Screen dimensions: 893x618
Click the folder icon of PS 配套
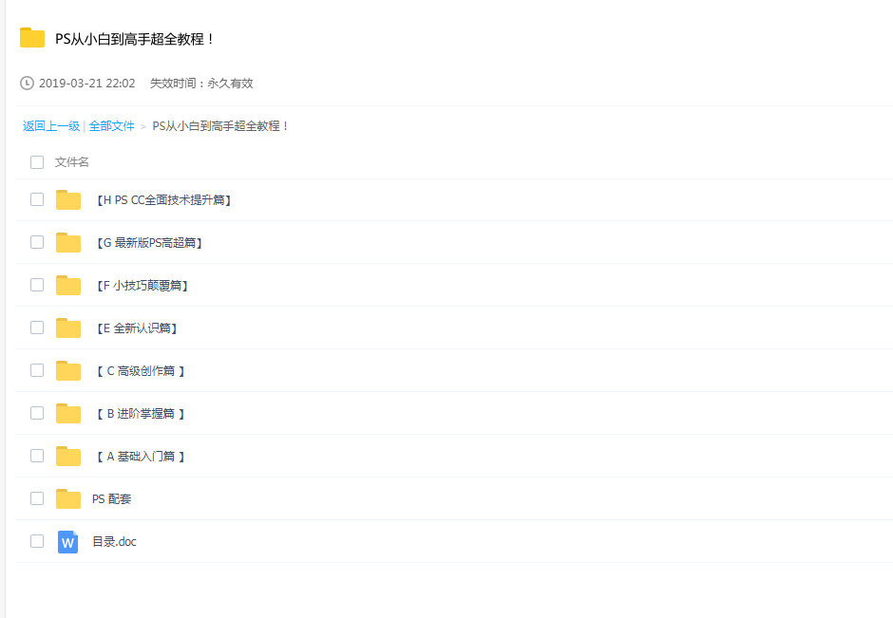point(68,498)
